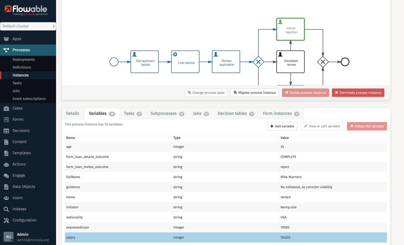
Task: Click the Indexes magnifier icon
Action: point(6,209)
